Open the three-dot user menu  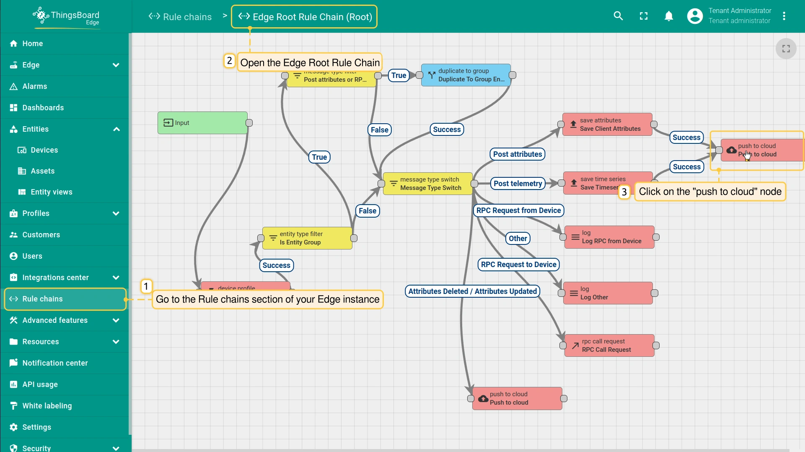(x=784, y=16)
